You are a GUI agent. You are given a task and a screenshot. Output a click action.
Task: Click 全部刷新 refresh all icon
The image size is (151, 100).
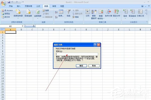(x=38, y=12)
